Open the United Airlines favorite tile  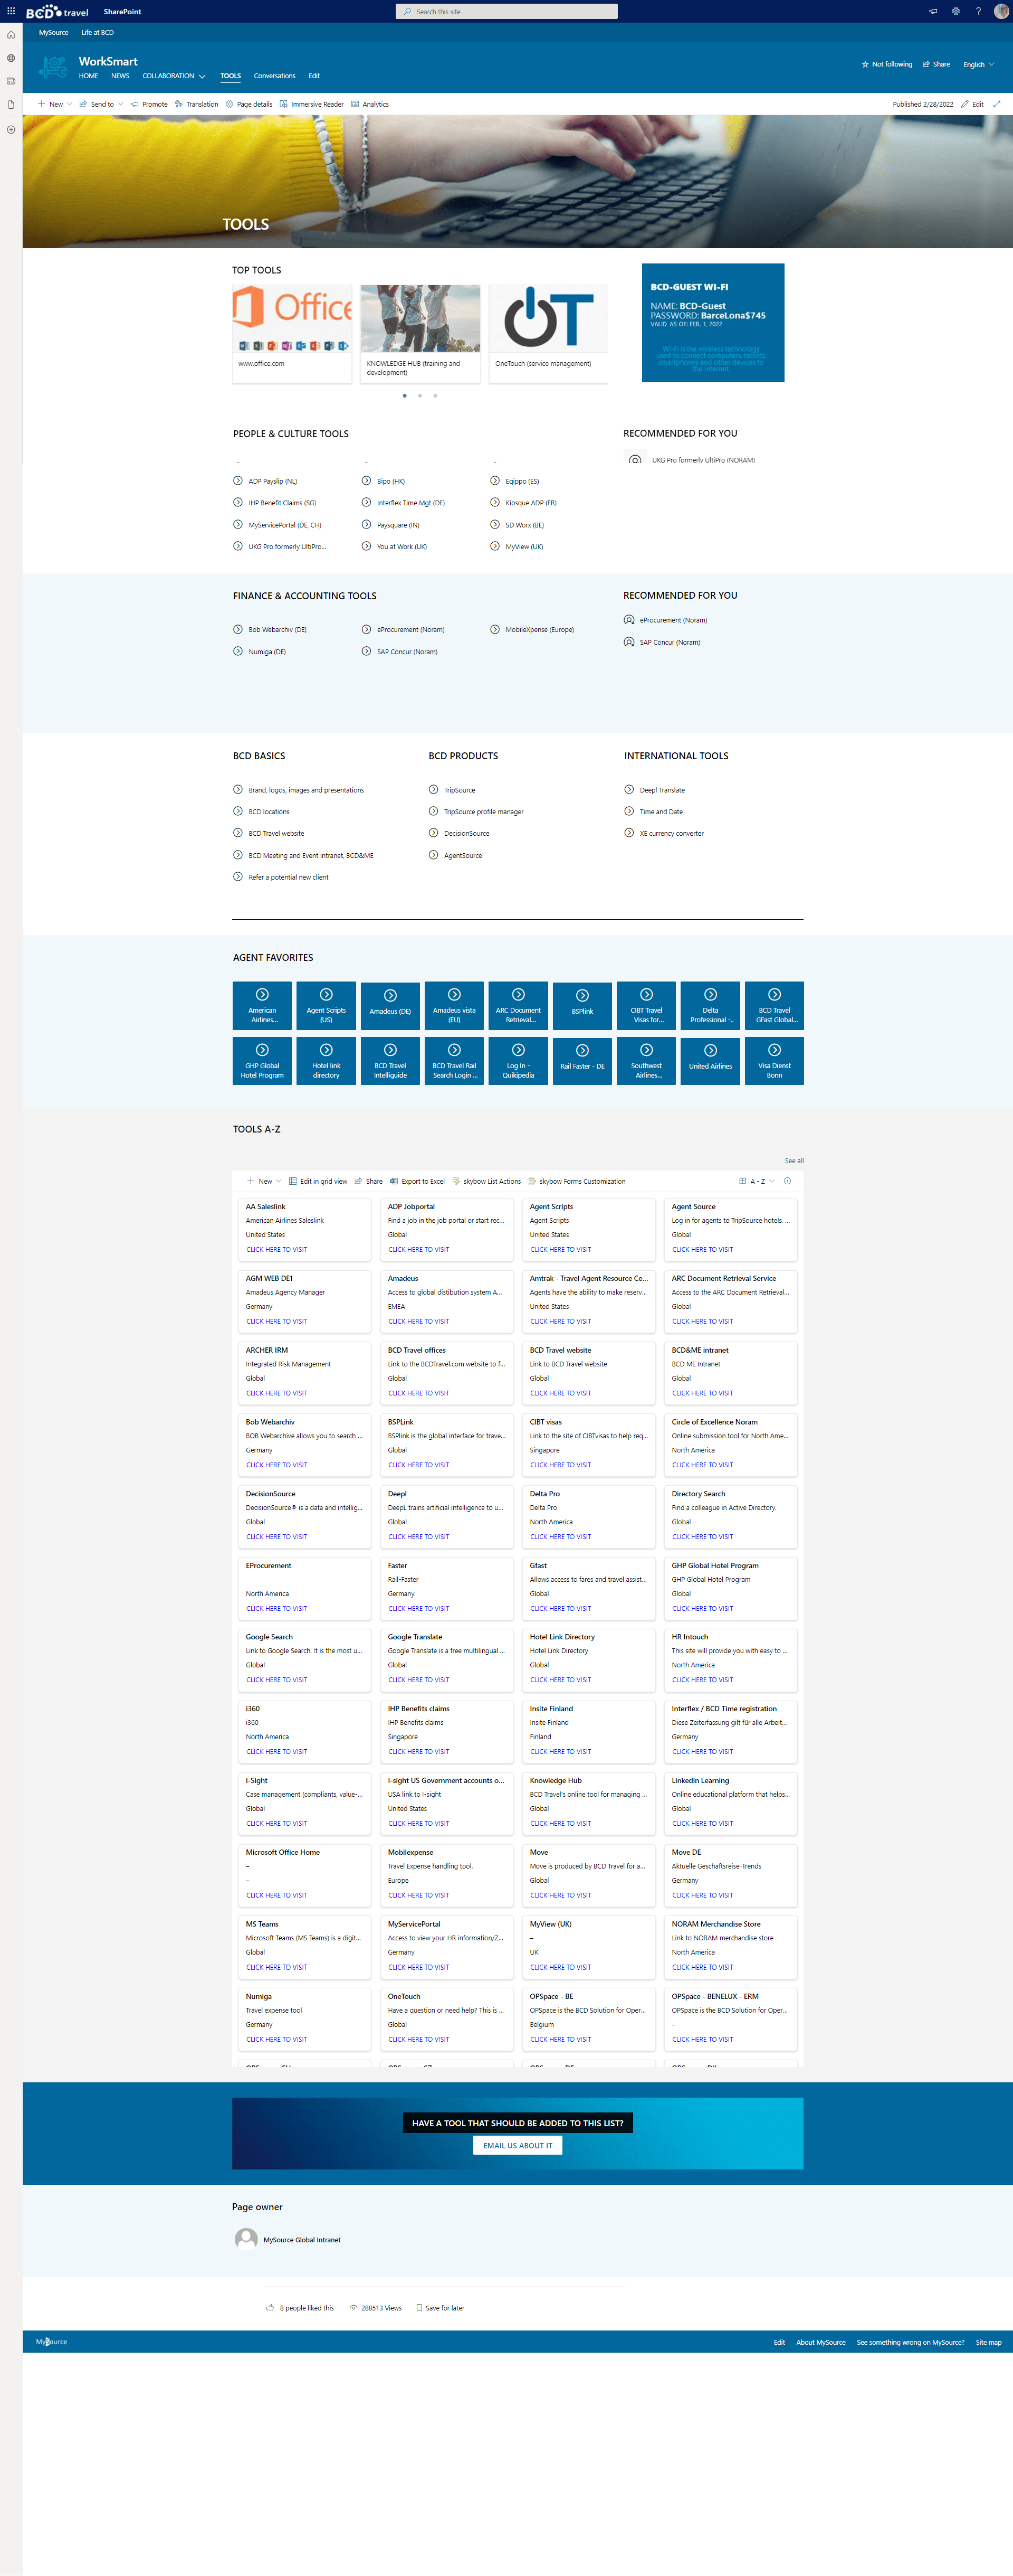pos(710,1061)
